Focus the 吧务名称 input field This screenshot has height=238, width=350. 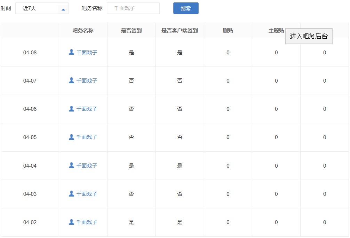(133, 8)
